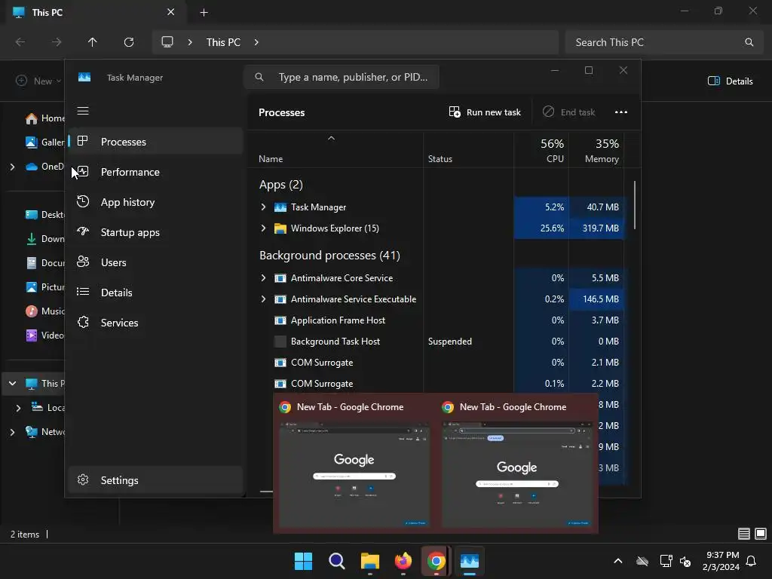
Task: Click Back arrow in File Explorer
Action: pos(20,42)
